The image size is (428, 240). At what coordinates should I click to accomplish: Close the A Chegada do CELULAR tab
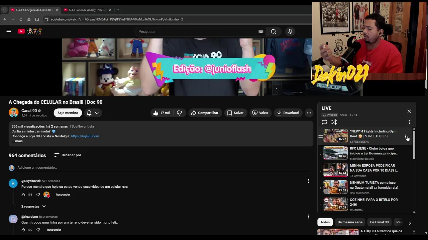(x=57, y=10)
